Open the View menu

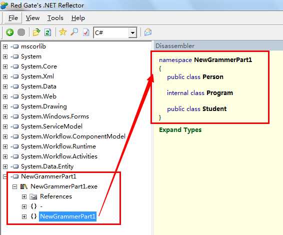32,18
